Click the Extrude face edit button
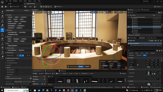The height and width of the screenshot is (92, 163). [10, 17]
